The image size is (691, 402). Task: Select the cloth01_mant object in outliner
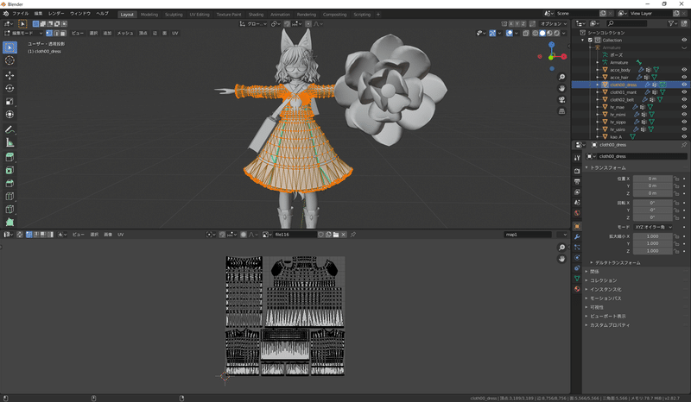[623, 92]
